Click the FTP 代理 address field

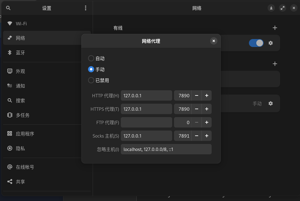(146, 122)
